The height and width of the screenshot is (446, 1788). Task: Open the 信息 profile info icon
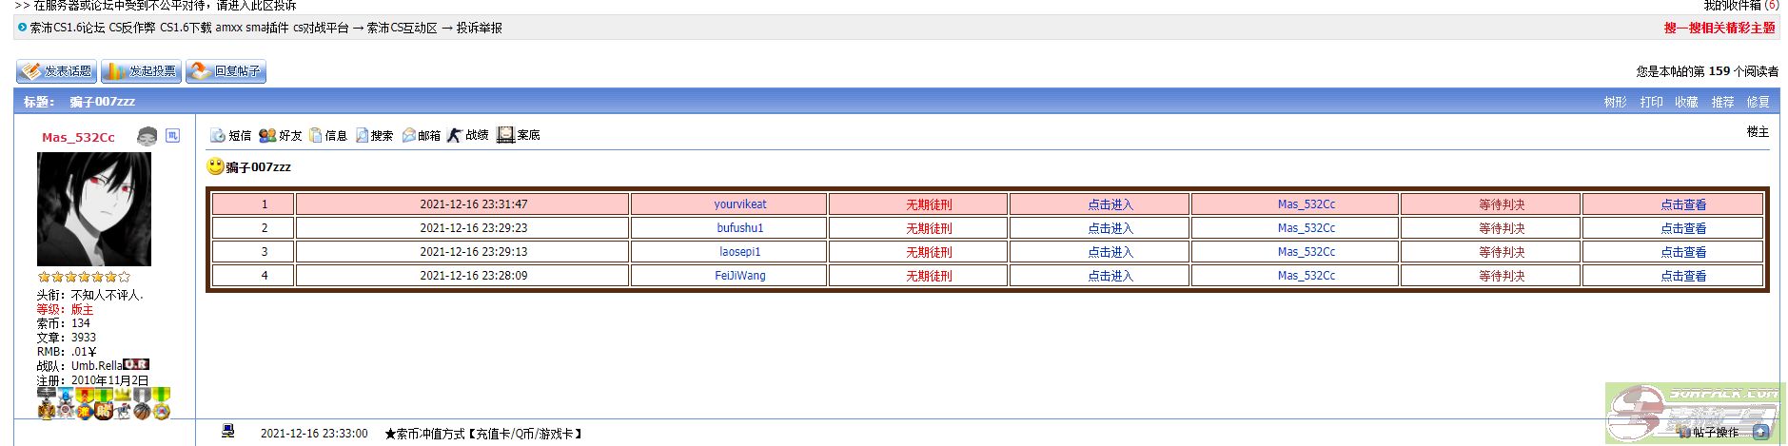coord(316,135)
